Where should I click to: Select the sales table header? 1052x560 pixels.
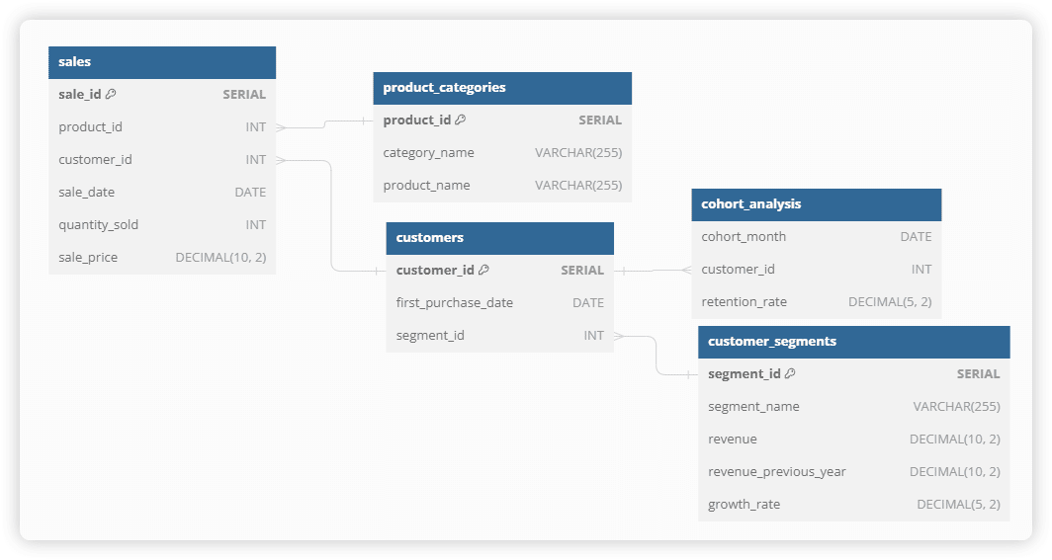click(x=162, y=62)
